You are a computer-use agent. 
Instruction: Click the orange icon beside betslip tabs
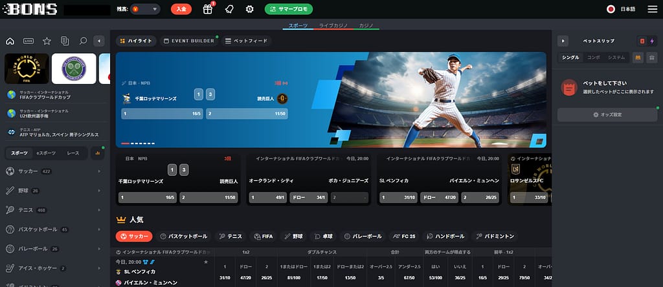click(x=638, y=58)
